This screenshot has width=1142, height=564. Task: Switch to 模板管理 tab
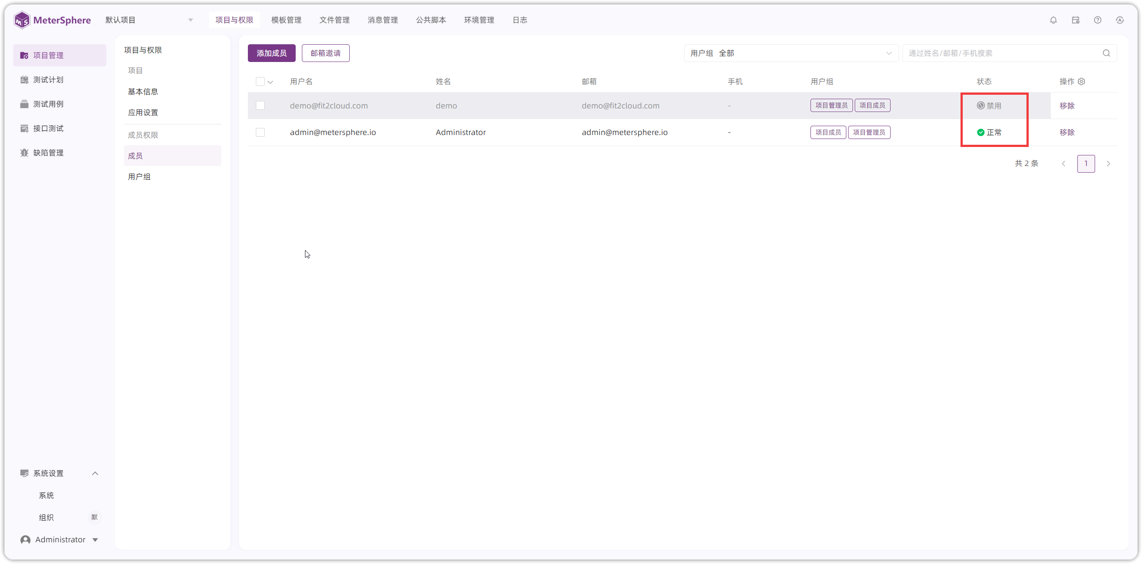(286, 20)
